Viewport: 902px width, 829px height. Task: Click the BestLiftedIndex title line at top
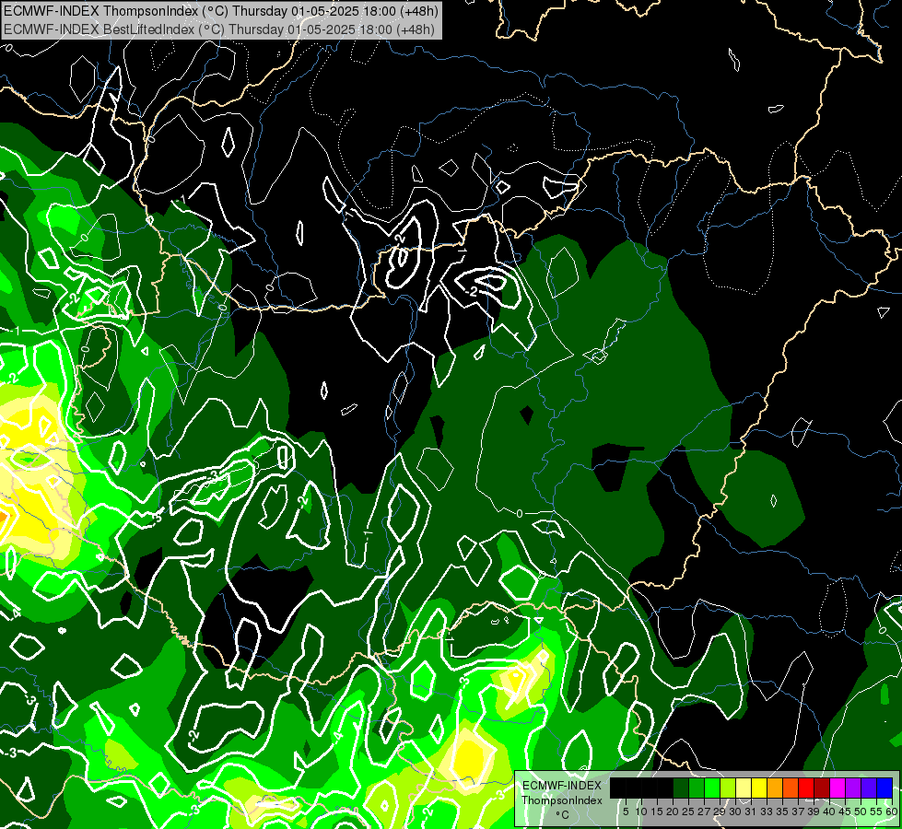point(219,29)
